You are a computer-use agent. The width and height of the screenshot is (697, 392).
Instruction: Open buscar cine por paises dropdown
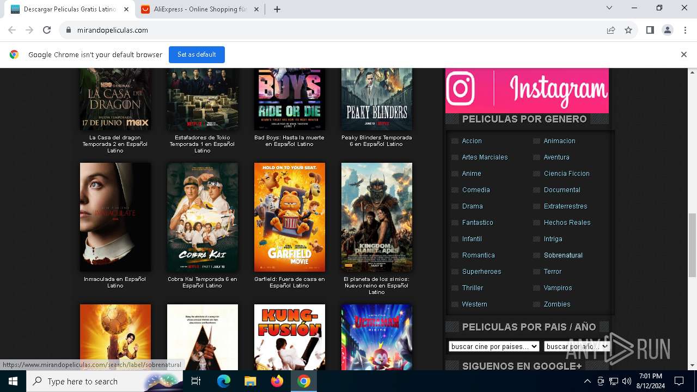point(494,346)
